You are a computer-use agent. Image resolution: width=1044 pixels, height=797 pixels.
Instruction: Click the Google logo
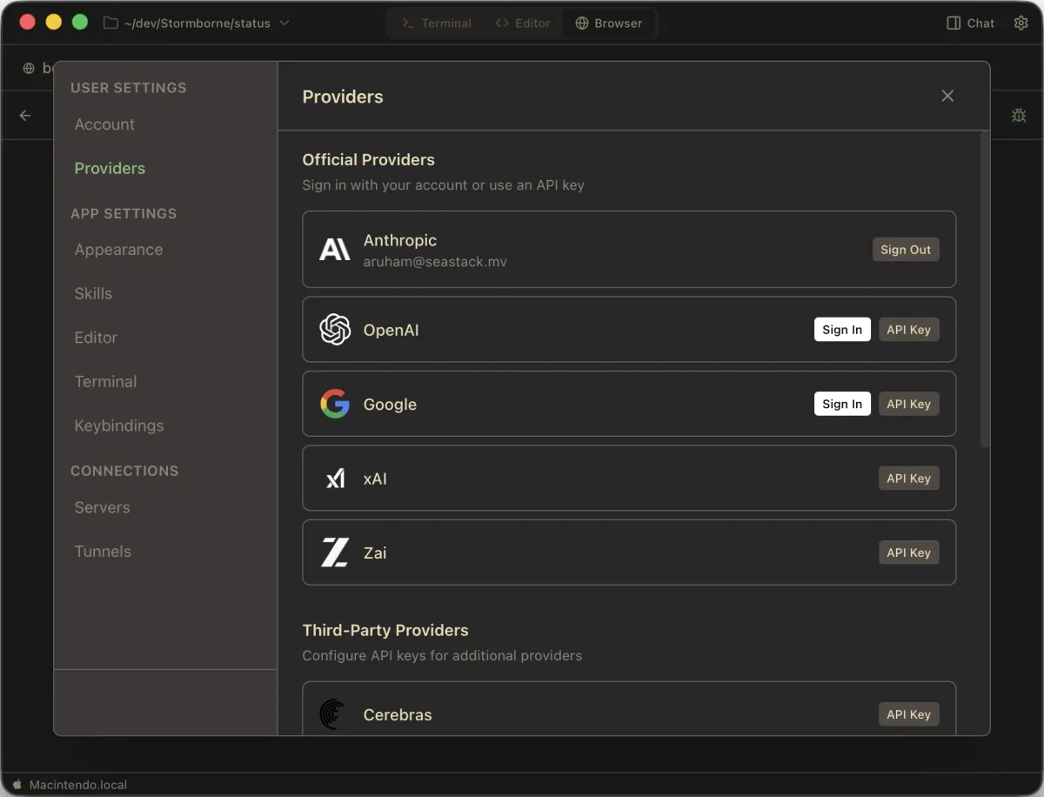[334, 403]
